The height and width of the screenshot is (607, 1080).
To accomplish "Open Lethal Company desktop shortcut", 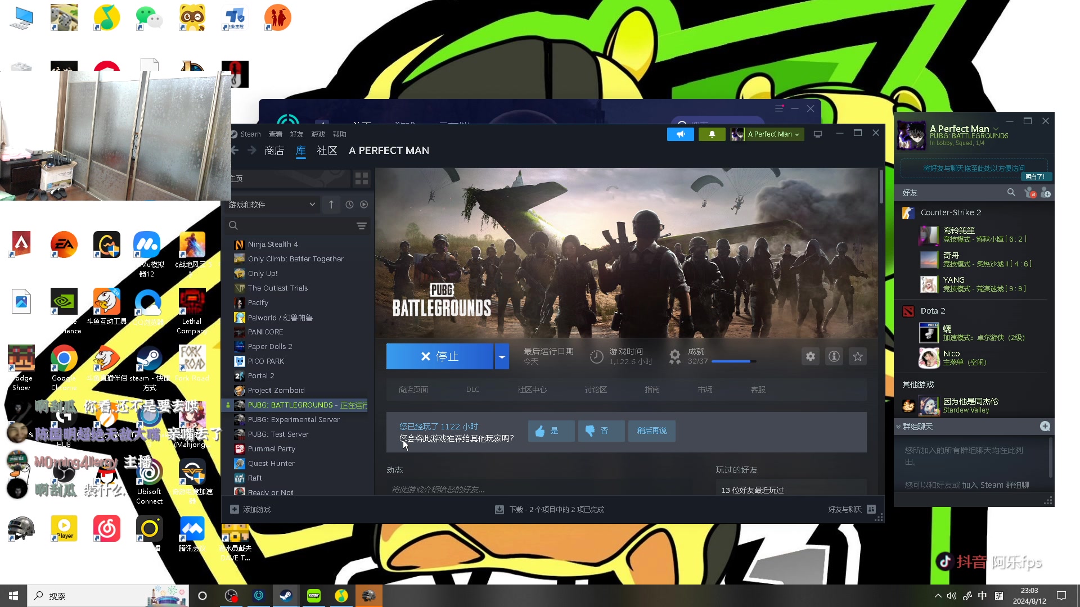I will [x=192, y=311].
